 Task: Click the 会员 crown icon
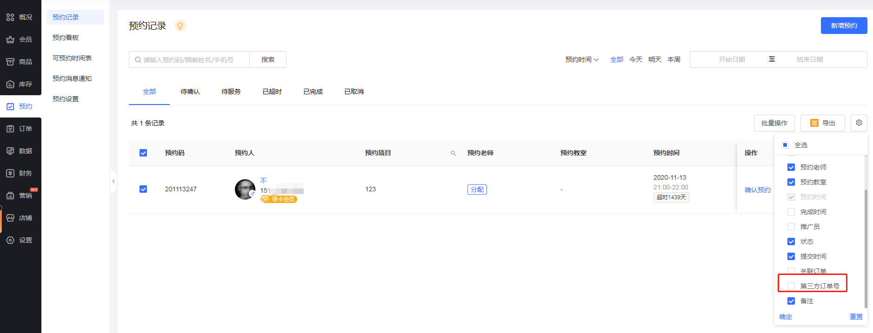click(10, 39)
